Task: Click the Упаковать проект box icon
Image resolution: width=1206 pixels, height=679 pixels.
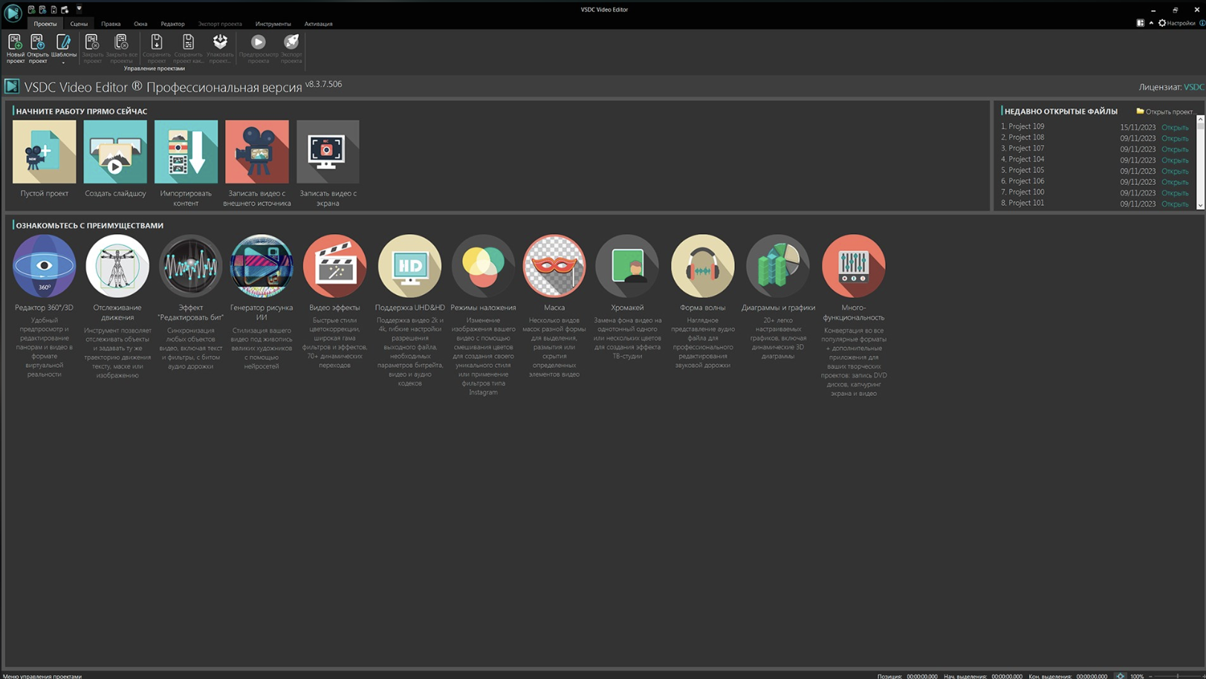Action: [x=220, y=48]
